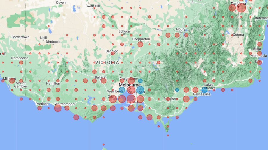Click the Frankston label
Viewport: 268px width, 150px height.
coord(134,102)
